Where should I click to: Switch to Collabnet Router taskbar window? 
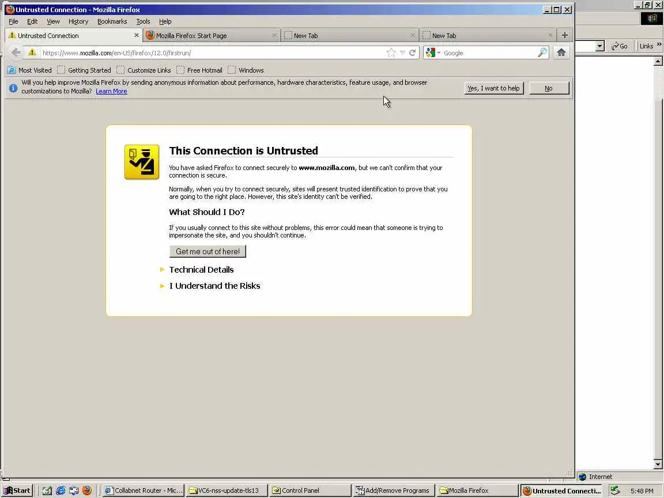click(143, 491)
